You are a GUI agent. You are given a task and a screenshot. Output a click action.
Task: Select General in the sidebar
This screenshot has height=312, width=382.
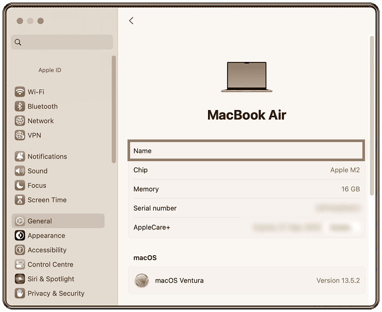58,221
